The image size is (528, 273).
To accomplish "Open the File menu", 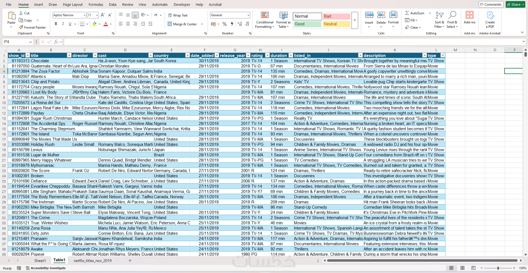I will (x=9, y=4).
